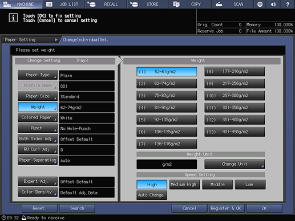Screen dimensions: 295x221
Task: Click the arrow icon beside Paper Setting
Action: click(x=56, y=40)
